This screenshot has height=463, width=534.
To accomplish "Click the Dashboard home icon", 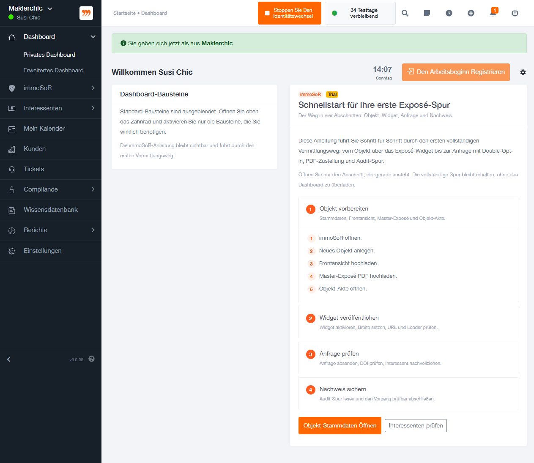I will coord(12,37).
